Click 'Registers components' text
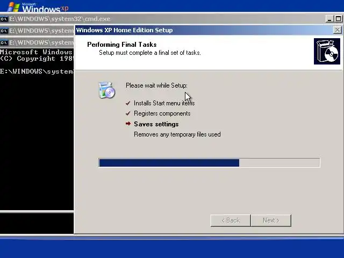 tap(162, 113)
